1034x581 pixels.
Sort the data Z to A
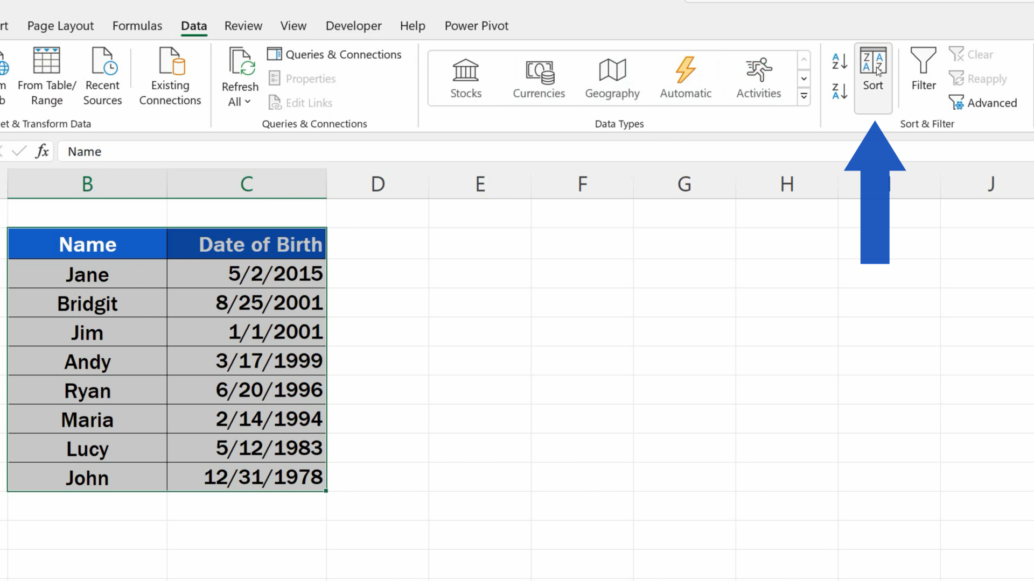point(838,91)
